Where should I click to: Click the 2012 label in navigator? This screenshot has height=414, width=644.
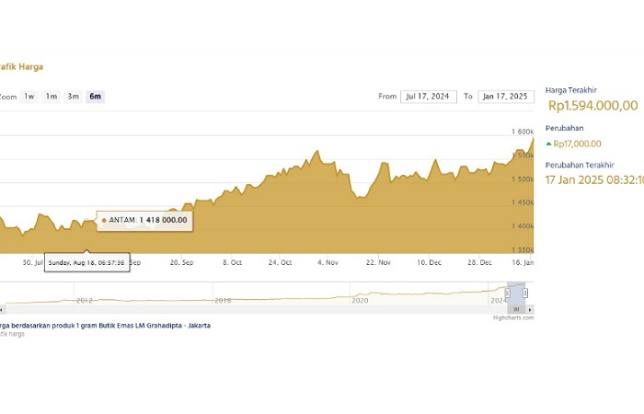coord(85,301)
